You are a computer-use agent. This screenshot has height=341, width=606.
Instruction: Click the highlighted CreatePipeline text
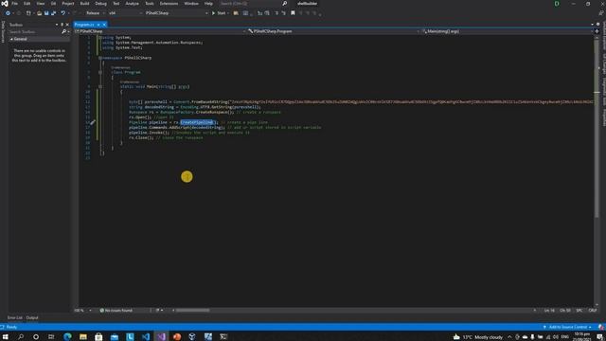point(197,122)
